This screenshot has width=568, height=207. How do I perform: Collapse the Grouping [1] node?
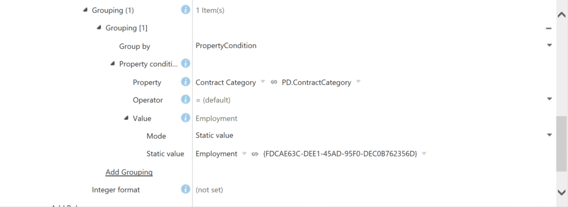(x=99, y=28)
